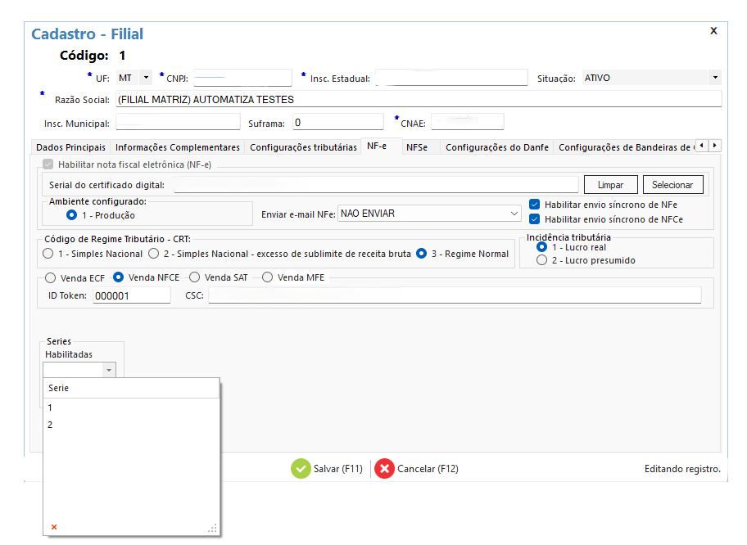Open the UF state dropdown

point(146,78)
